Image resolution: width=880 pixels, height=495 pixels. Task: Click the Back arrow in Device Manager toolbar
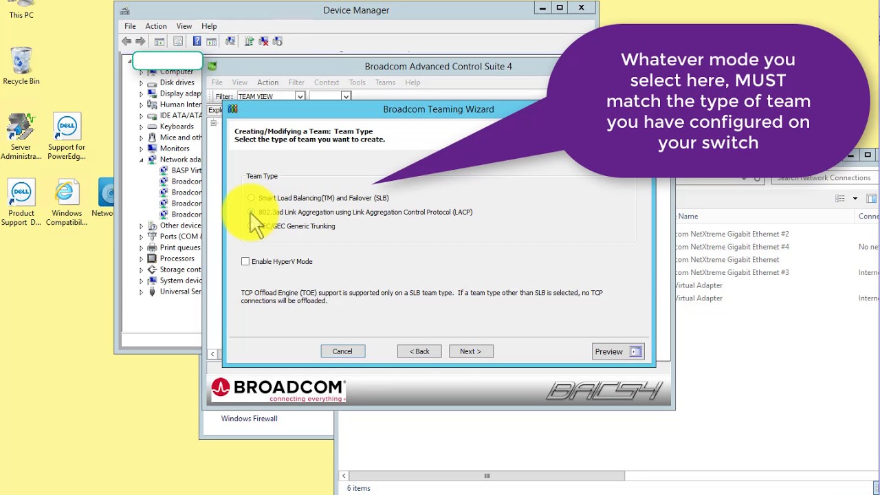tap(126, 41)
